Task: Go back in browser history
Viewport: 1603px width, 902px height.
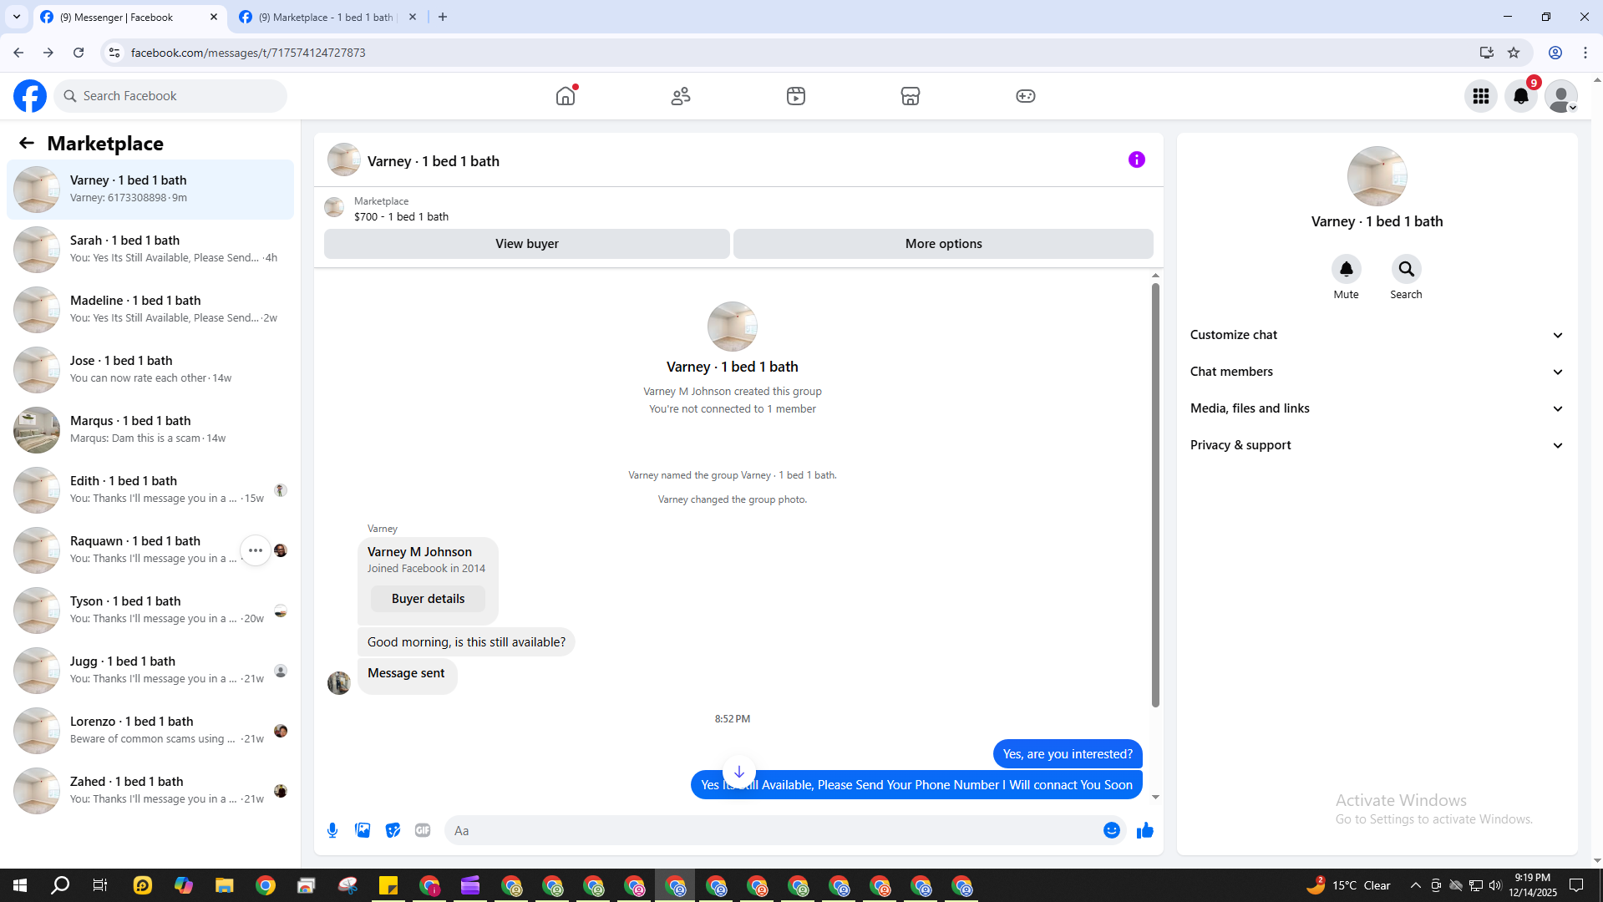Action: click(18, 53)
